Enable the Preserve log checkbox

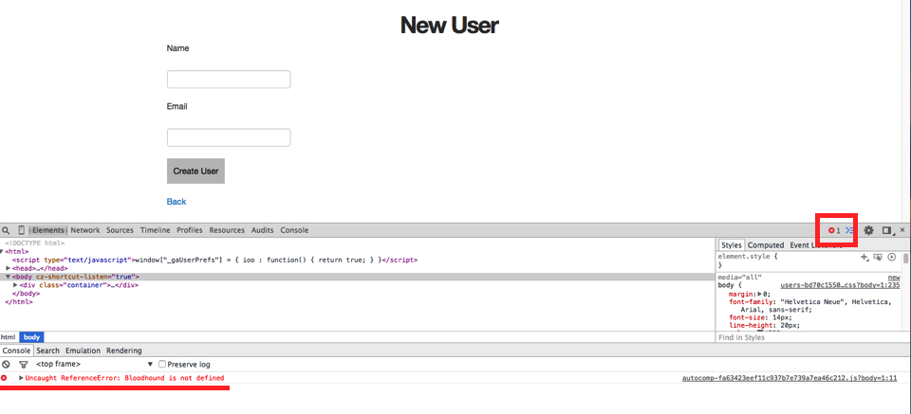[x=162, y=364]
